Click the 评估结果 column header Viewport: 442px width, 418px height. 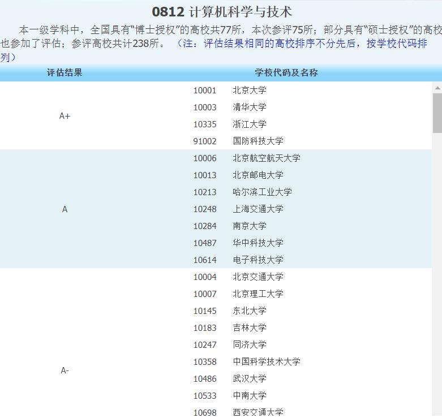(65, 72)
